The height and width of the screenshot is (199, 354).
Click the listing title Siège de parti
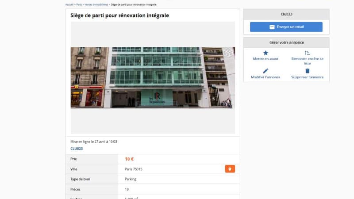pyautogui.click(x=119, y=15)
